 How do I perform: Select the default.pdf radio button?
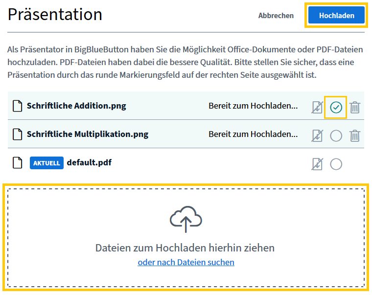pos(336,164)
